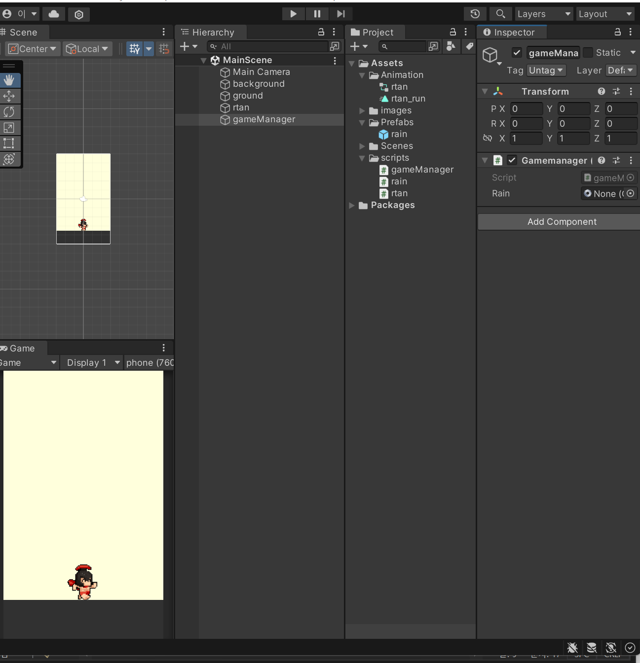The height and width of the screenshot is (663, 640).
Task: Toggle scene grid visibility
Action: click(135, 49)
